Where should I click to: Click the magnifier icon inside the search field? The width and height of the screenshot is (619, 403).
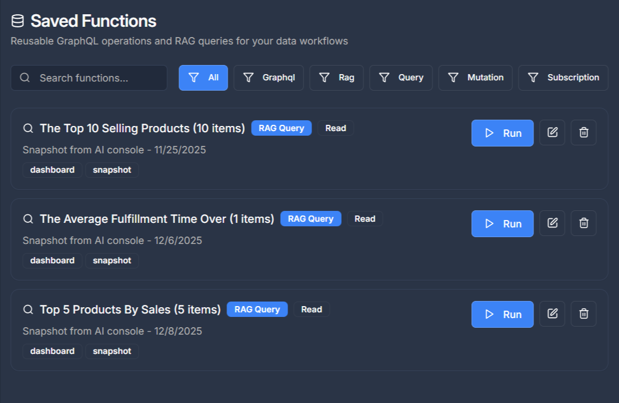(25, 77)
